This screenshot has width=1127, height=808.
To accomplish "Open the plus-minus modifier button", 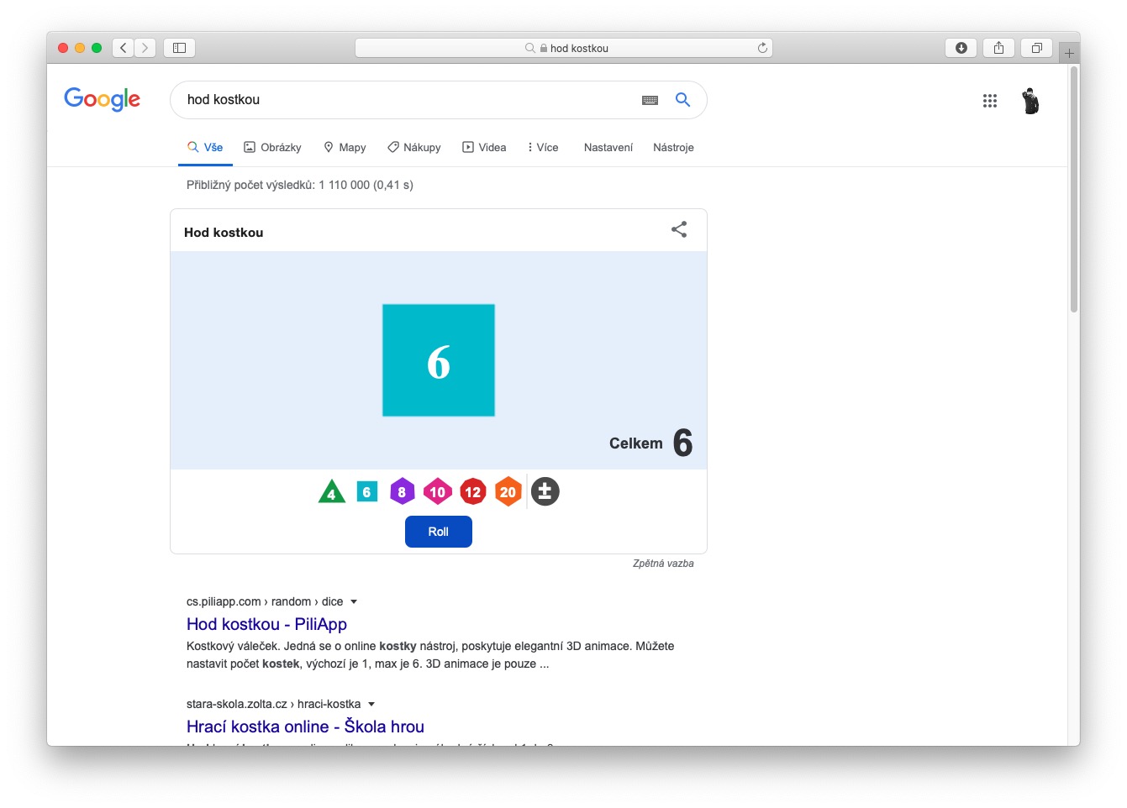I will point(545,491).
